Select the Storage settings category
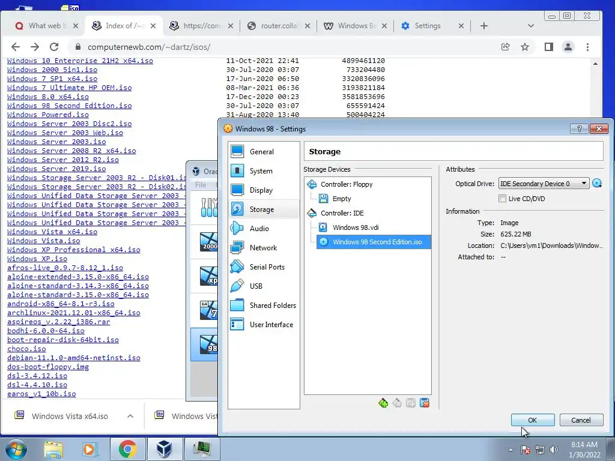This screenshot has width=615, height=461. pos(264,209)
